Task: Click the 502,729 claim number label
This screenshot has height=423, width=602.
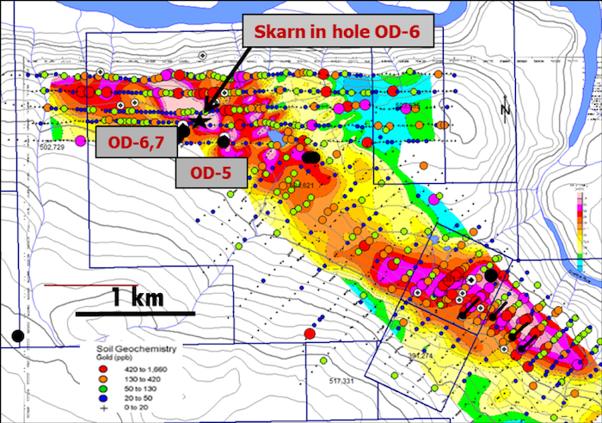Action: pyautogui.click(x=52, y=148)
